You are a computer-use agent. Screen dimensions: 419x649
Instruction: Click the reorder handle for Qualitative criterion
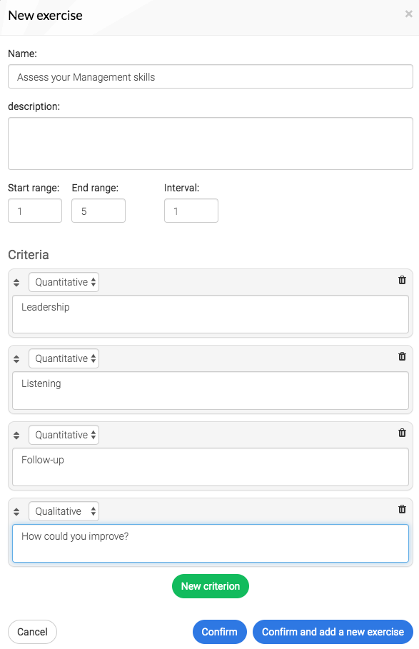(x=16, y=512)
